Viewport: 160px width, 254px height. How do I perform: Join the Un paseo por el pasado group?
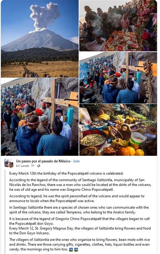pyautogui.click(x=76, y=161)
